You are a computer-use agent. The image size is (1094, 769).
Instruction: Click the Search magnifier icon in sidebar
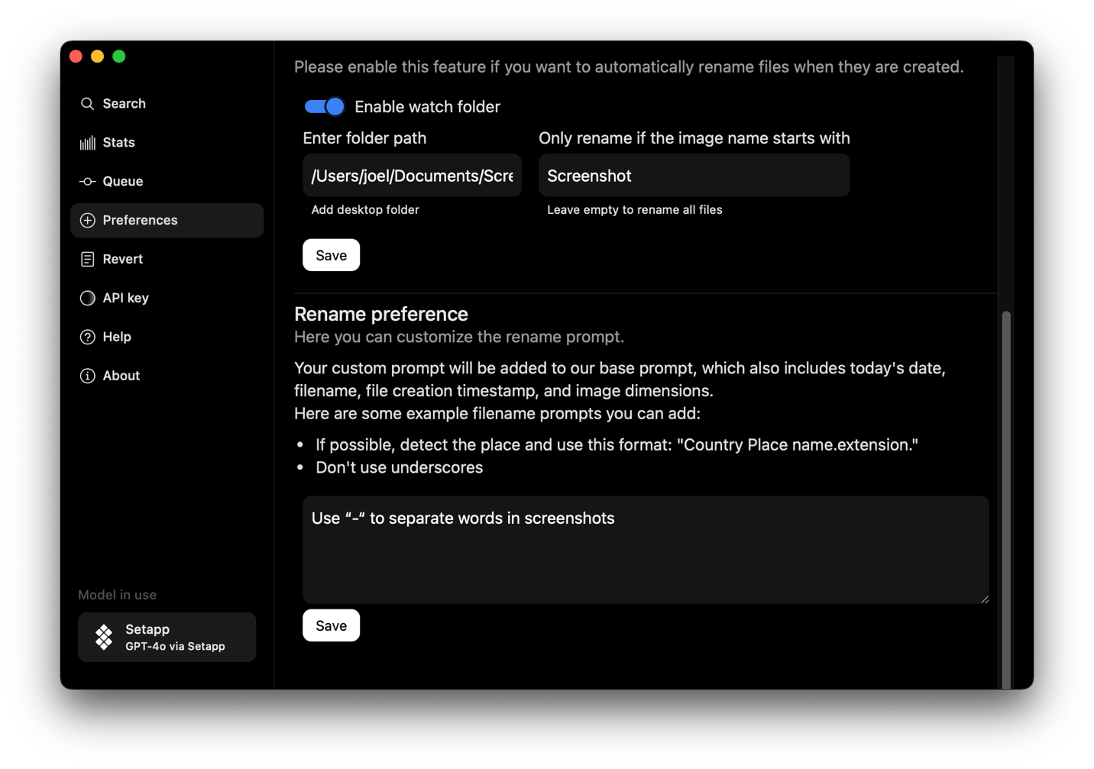coord(88,103)
